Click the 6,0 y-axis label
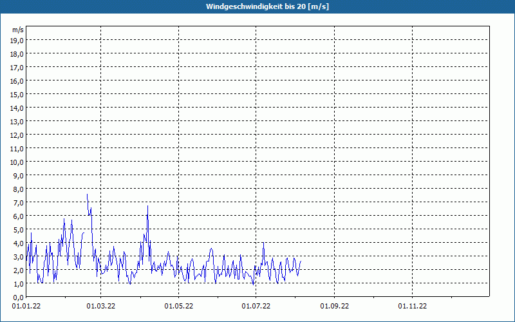This screenshot has width=515, height=322. pos(18,216)
